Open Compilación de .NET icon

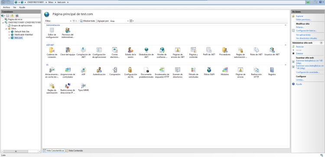click(x=84, y=53)
